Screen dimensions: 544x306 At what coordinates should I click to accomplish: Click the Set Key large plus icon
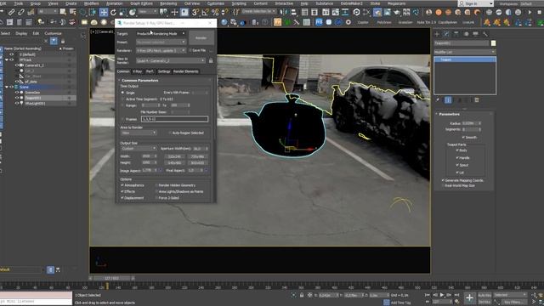(x=469, y=297)
